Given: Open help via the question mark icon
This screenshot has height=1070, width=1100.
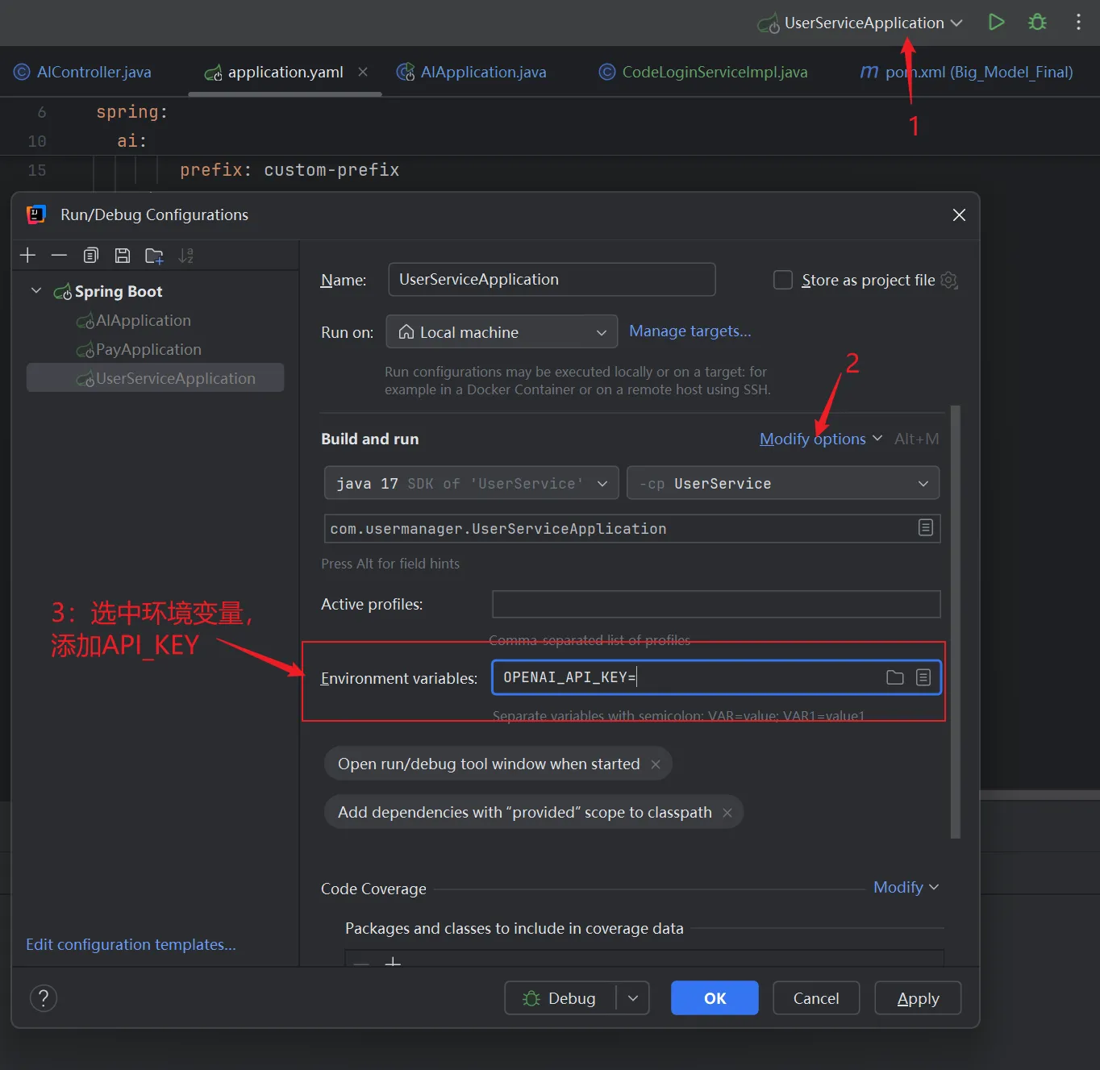Looking at the screenshot, I should 44,998.
